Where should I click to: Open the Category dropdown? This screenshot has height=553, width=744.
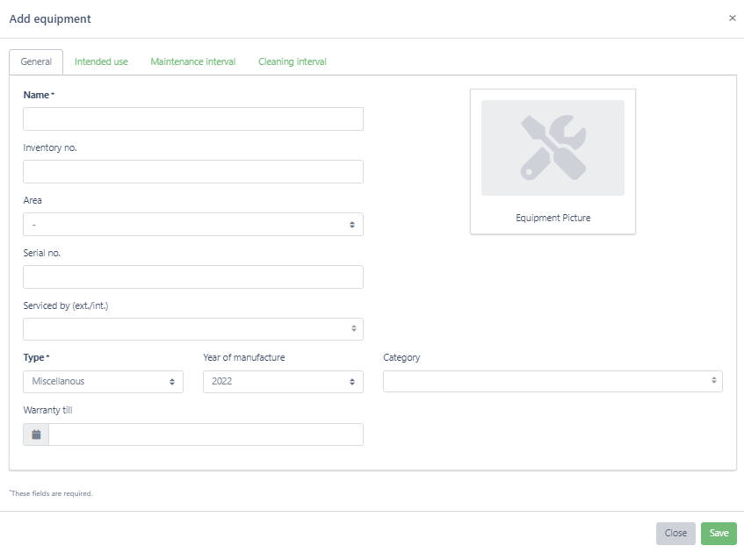(x=553, y=381)
